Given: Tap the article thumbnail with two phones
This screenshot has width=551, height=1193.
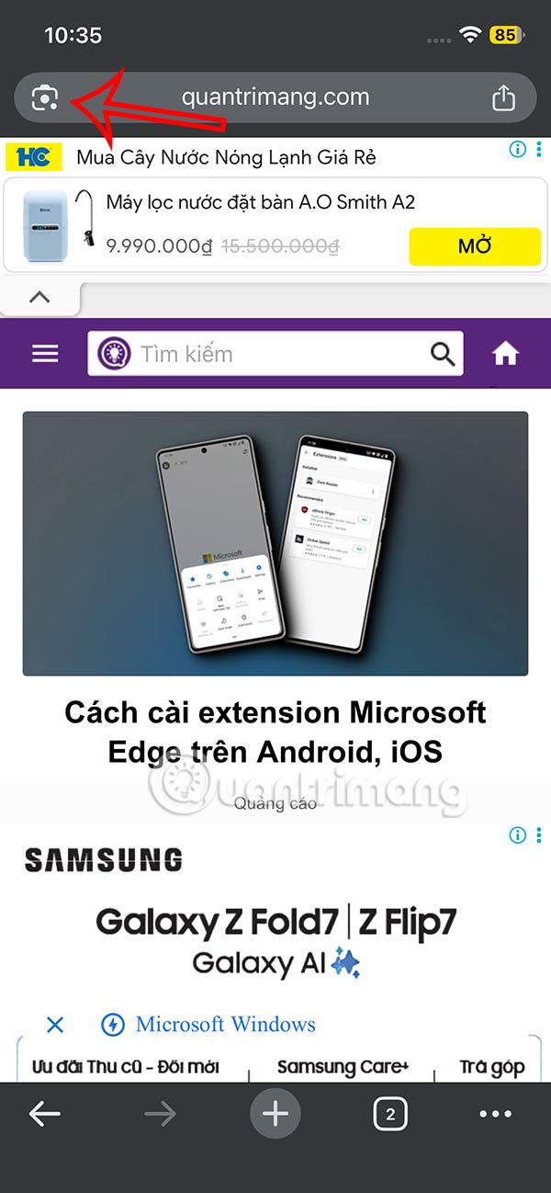Looking at the screenshot, I should point(275,543).
